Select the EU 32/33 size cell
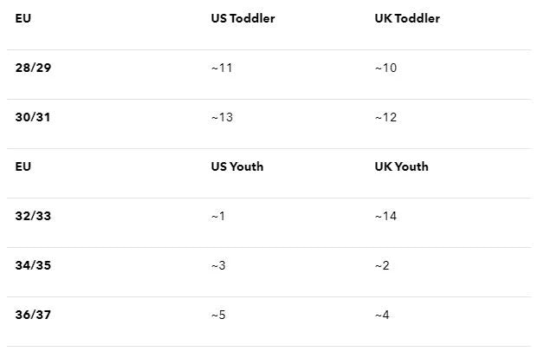This screenshot has height=358, width=544. pyautogui.click(x=33, y=216)
